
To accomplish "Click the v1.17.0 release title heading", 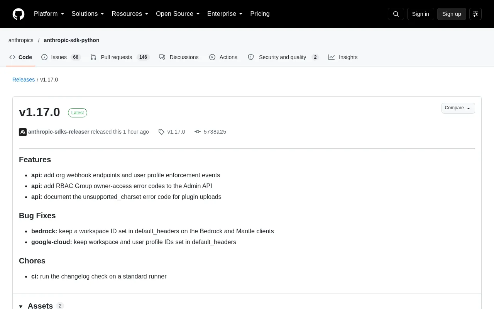I will coord(39,112).
